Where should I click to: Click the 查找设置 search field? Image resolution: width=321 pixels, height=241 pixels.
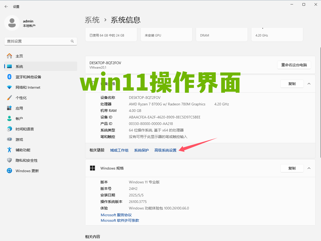click(x=41, y=41)
